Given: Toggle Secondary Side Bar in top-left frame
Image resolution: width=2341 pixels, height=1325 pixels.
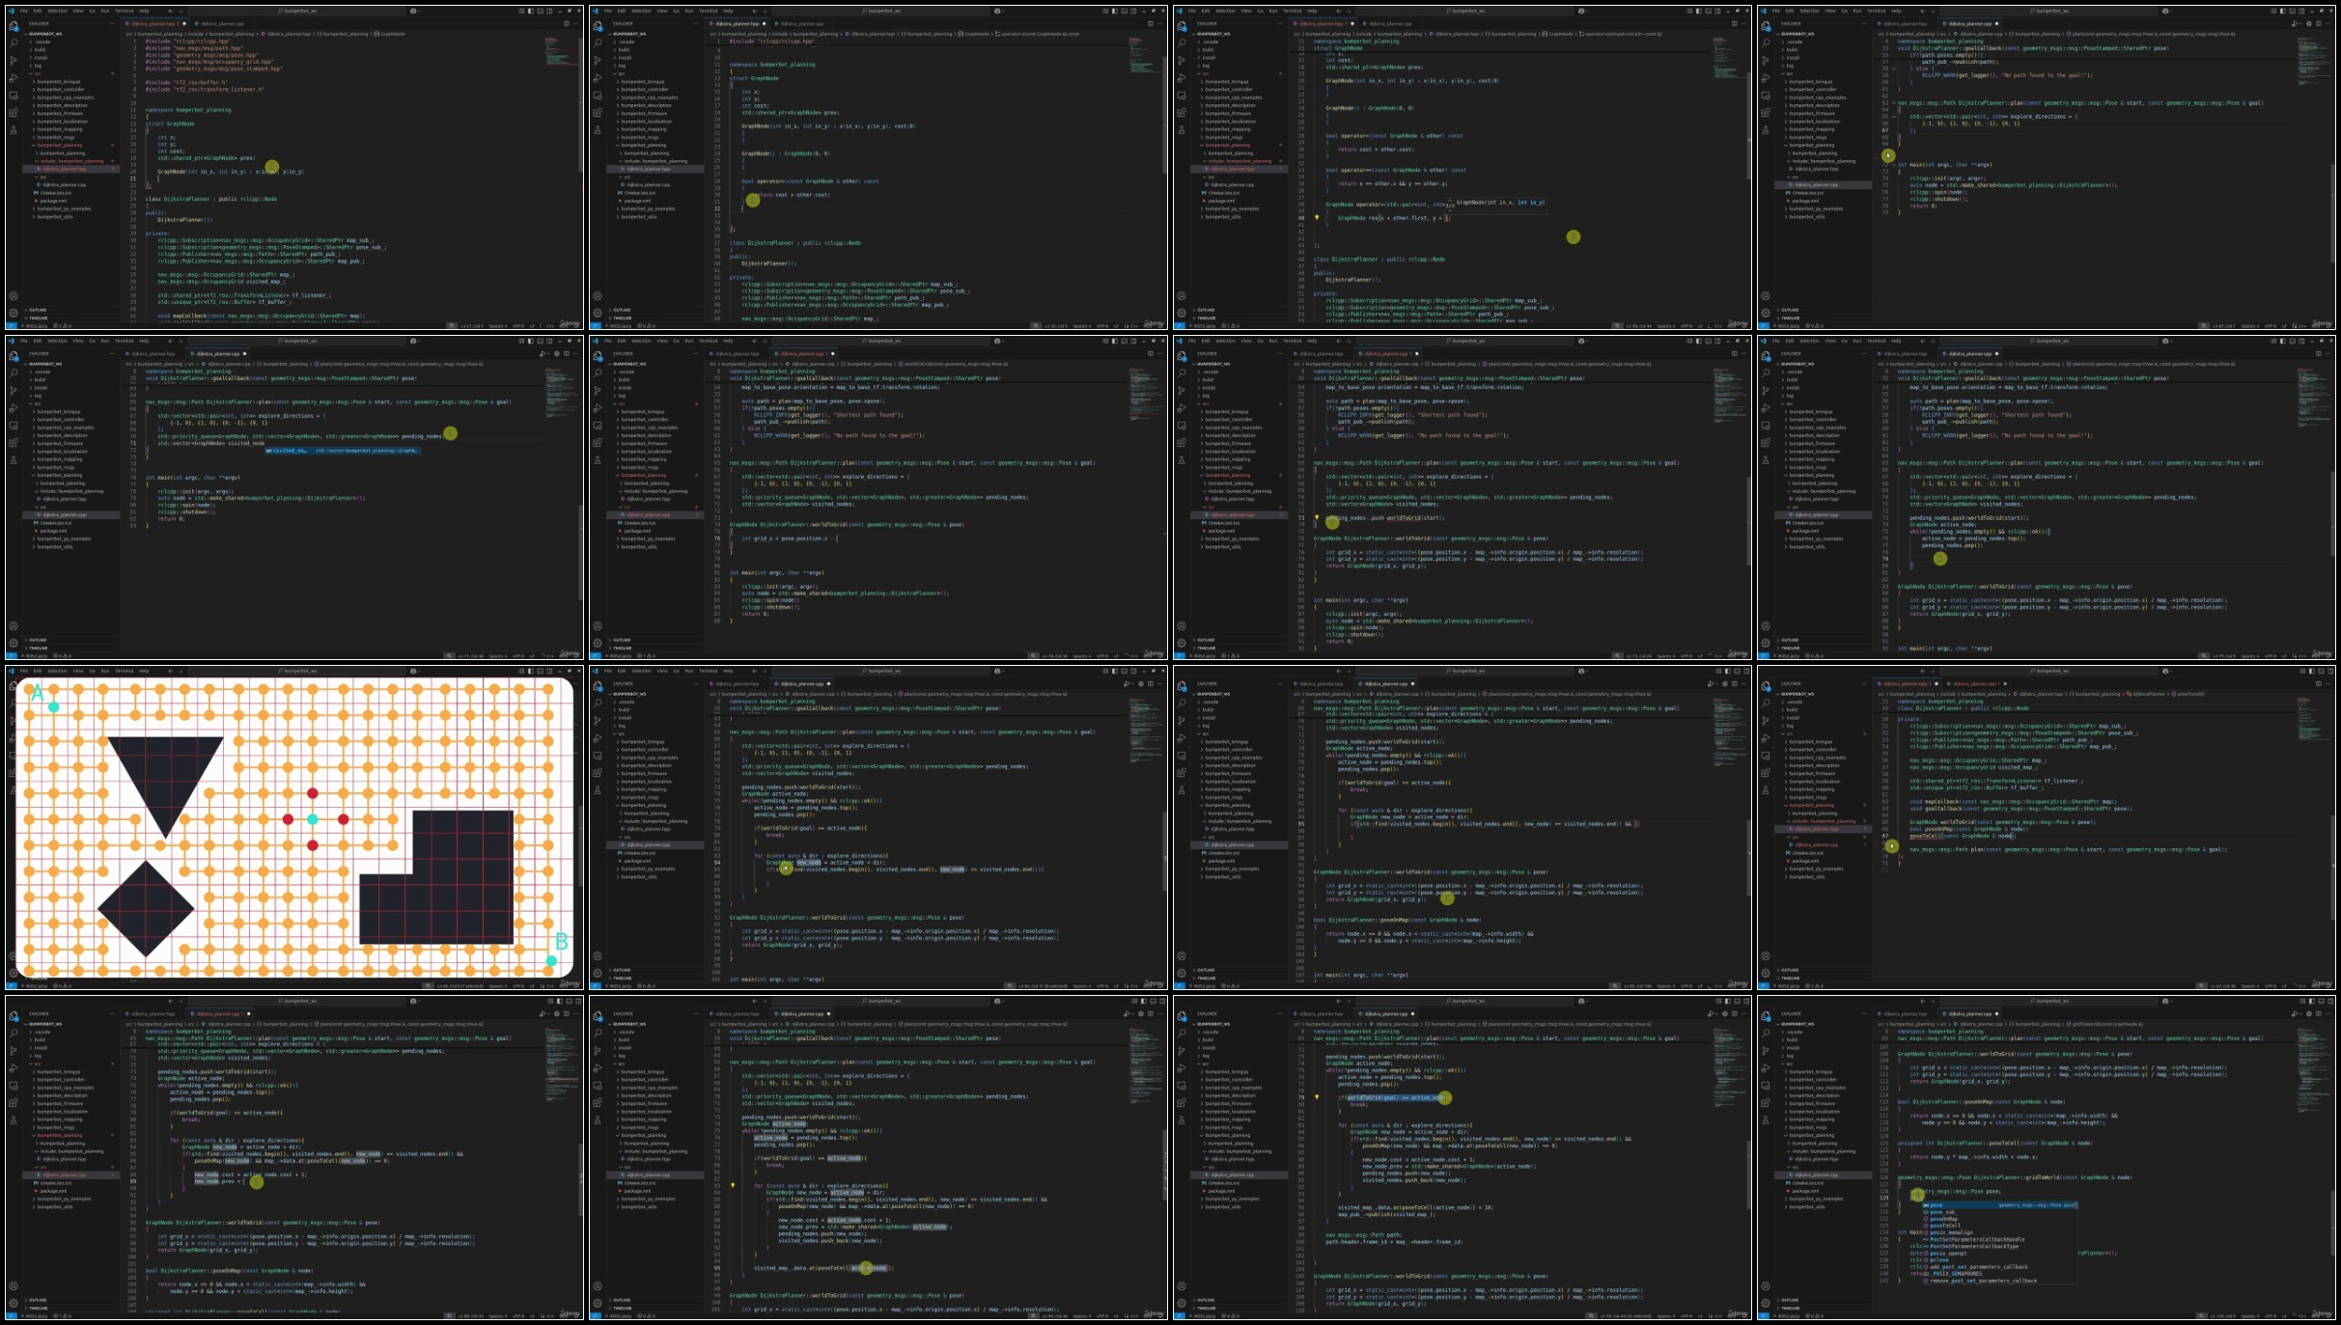Looking at the screenshot, I should point(549,11).
